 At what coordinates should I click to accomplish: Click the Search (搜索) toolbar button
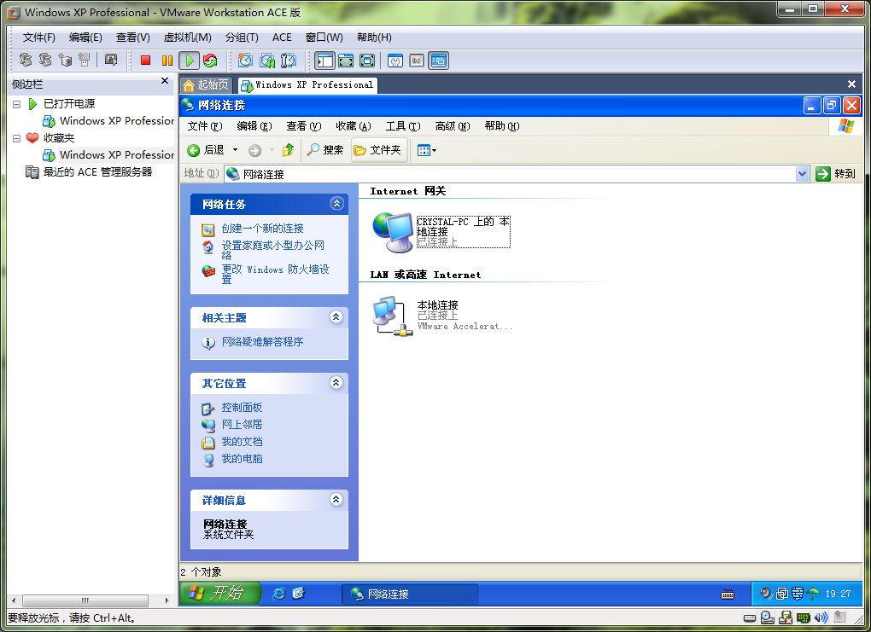pos(325,150)
